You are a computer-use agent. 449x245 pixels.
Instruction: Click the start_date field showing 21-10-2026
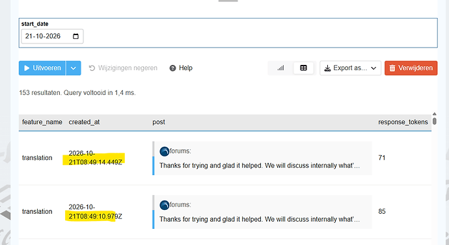52,36
